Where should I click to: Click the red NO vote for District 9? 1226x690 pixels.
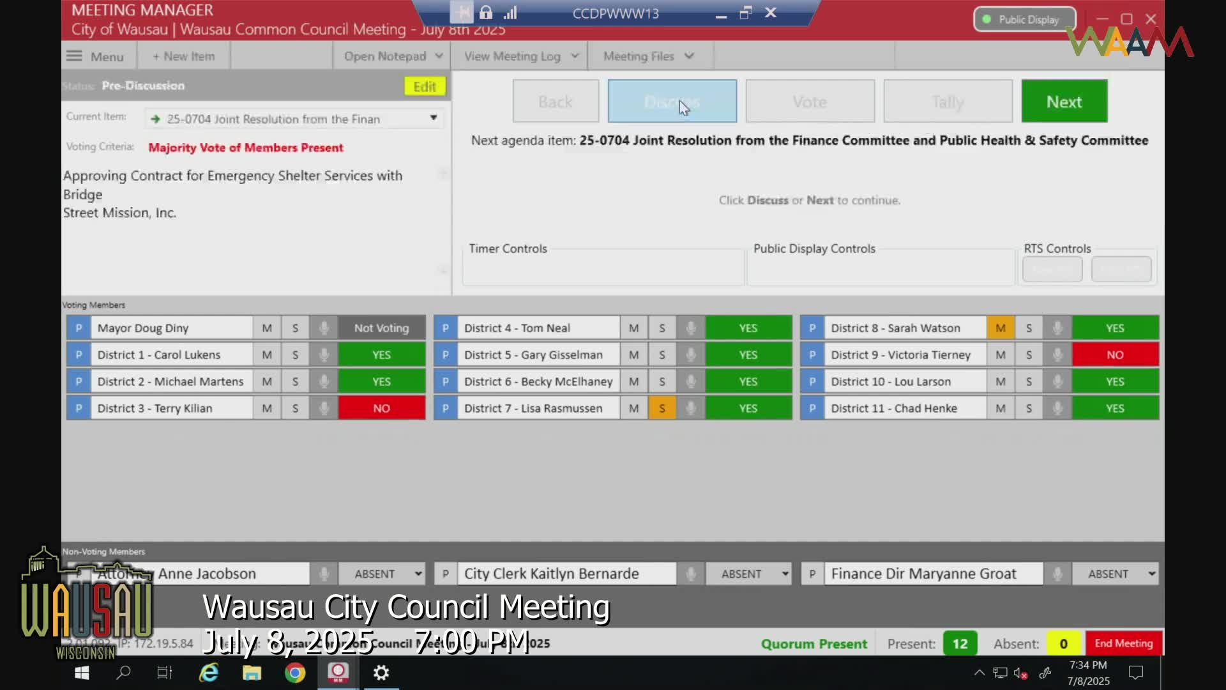pos(1115,355)
